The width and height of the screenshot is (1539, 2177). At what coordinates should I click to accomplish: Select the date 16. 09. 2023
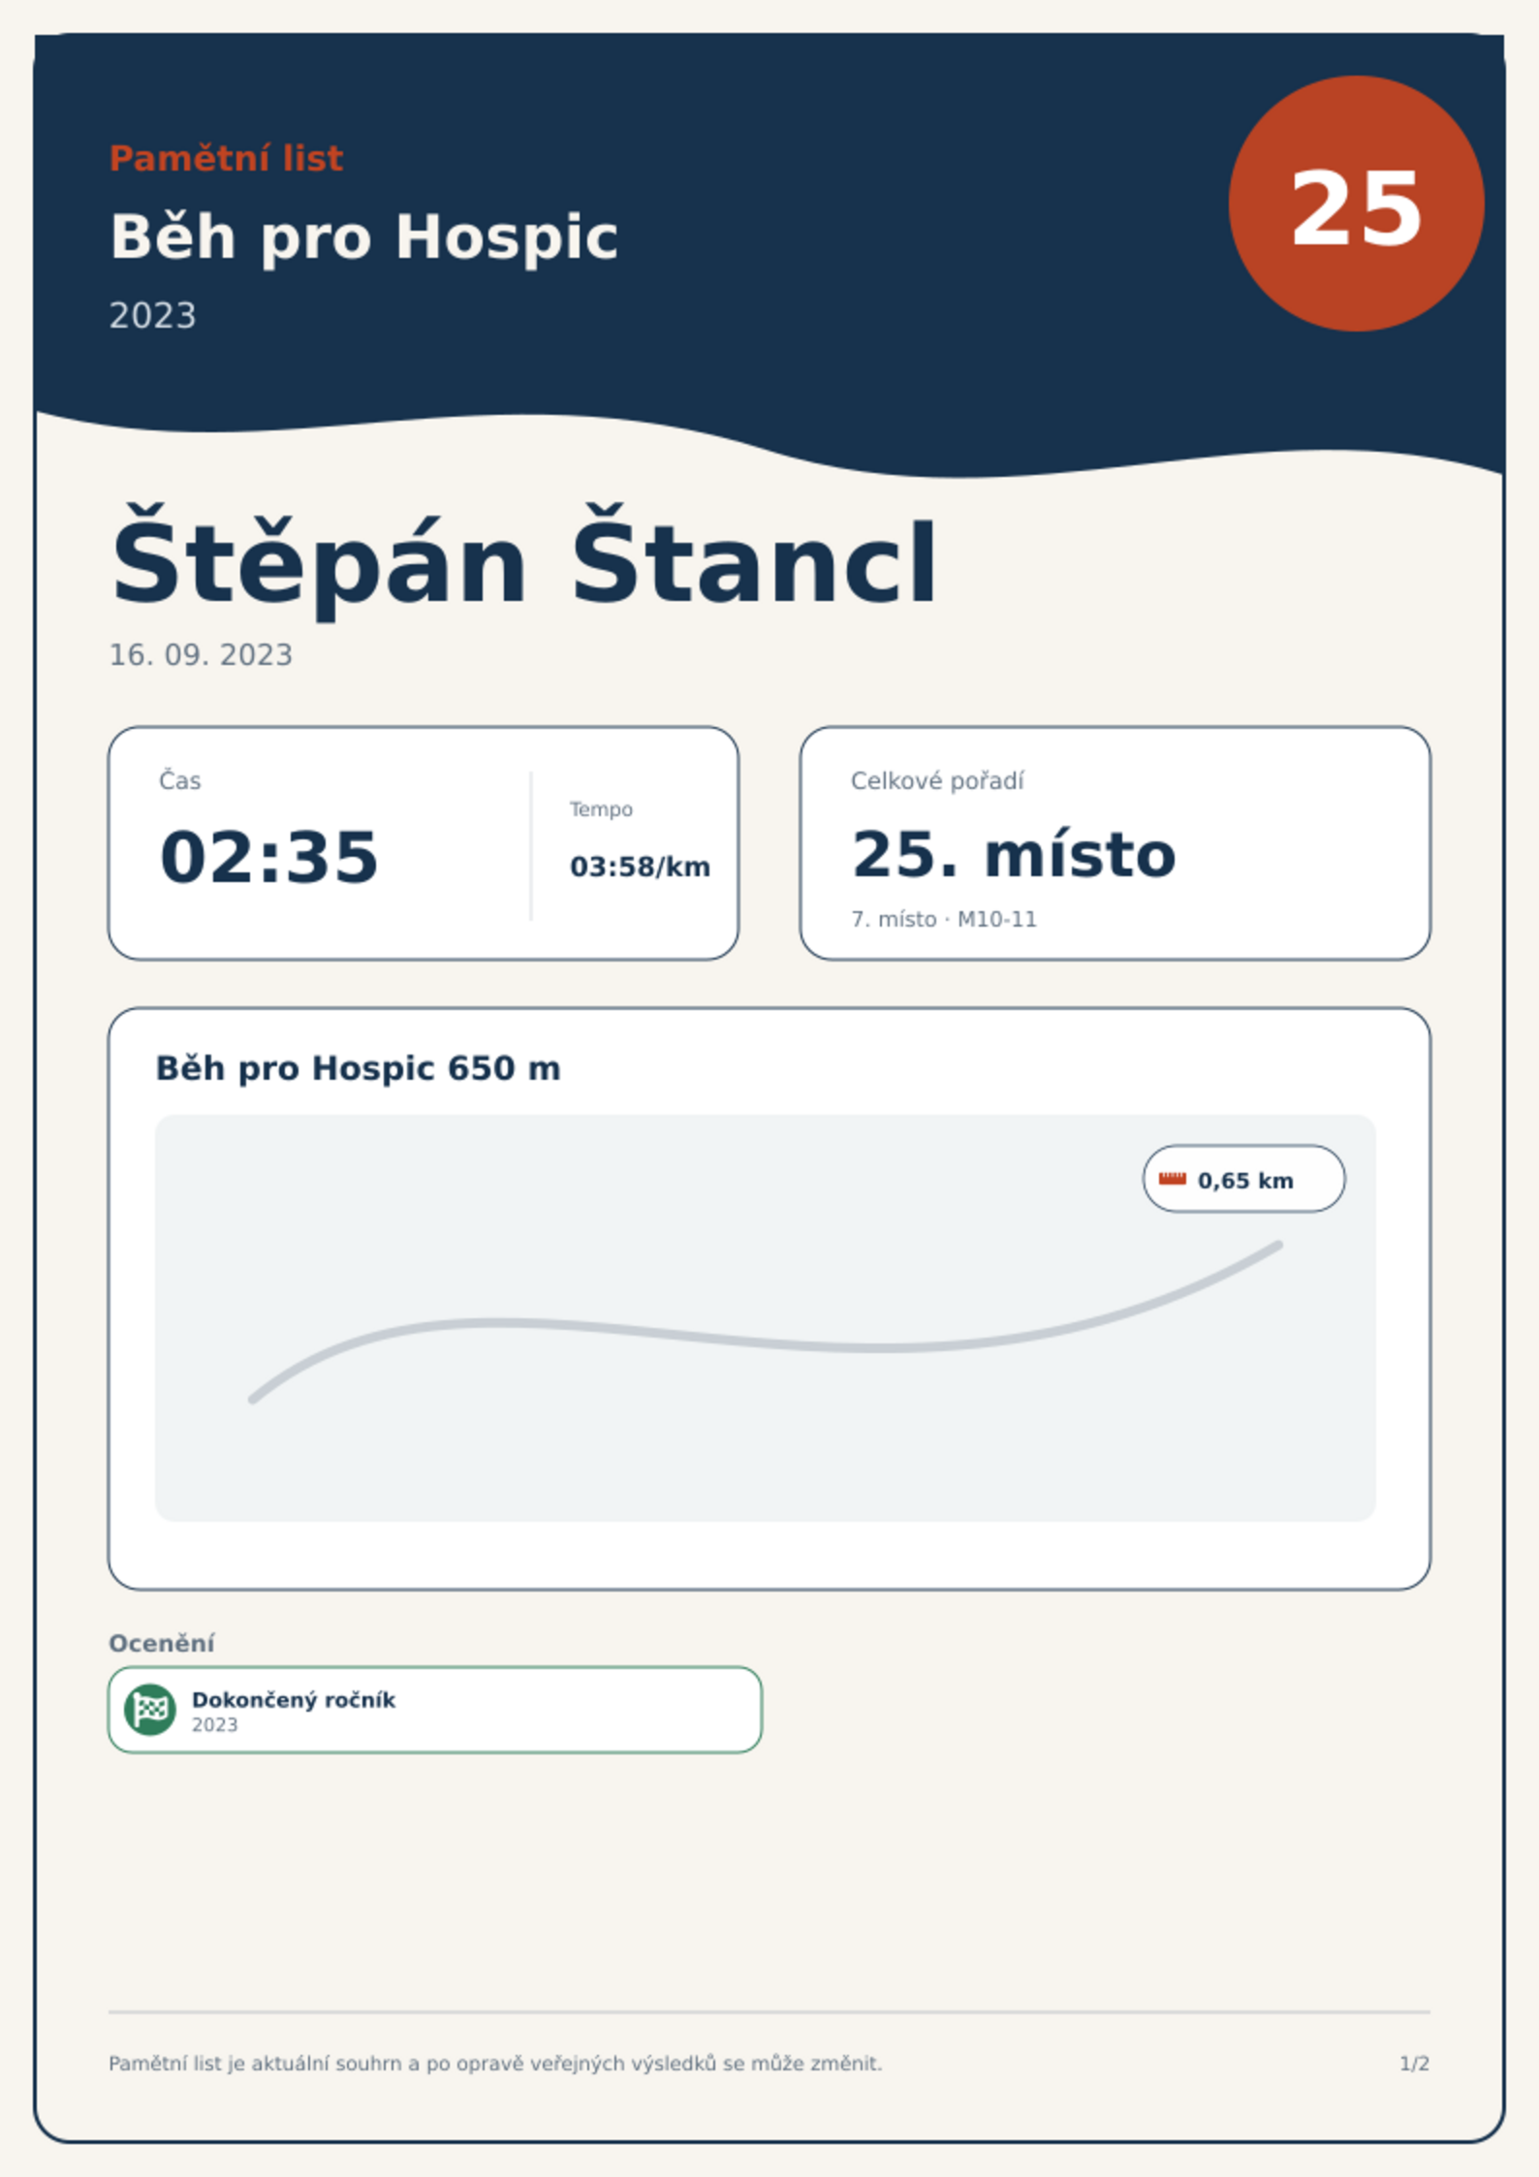pos(201,655)
